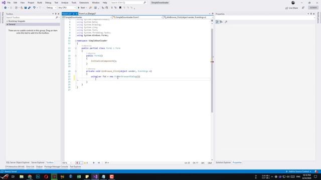Click the ADMIN button
Screen dimensions: 321x180
pos(313,7)
